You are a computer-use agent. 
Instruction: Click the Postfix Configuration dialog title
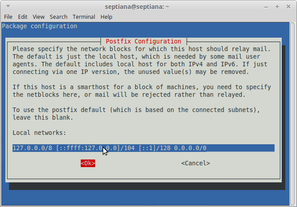click(x=144, y=41)
